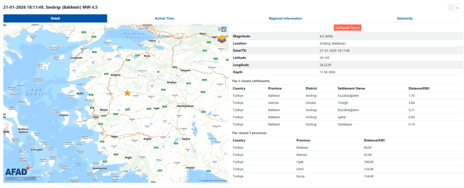Switch to the Arrival Time tab
This screenshot has width=464, height=188.
[x=164, y=18]
